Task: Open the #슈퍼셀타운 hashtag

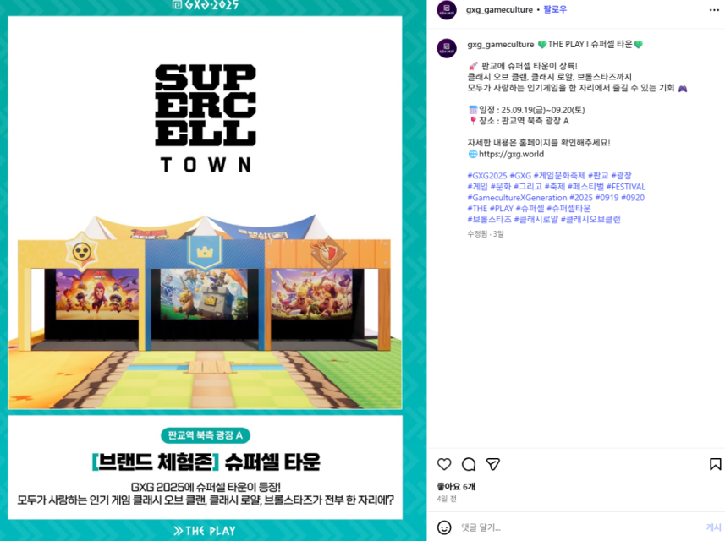Action: tap(568, 208)
